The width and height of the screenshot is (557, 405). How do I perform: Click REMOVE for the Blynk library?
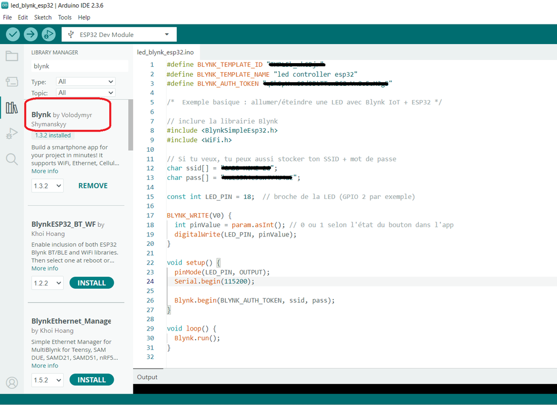coord(92,185)
